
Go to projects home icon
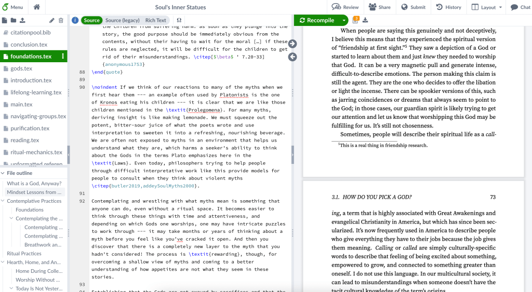(37, 7)
